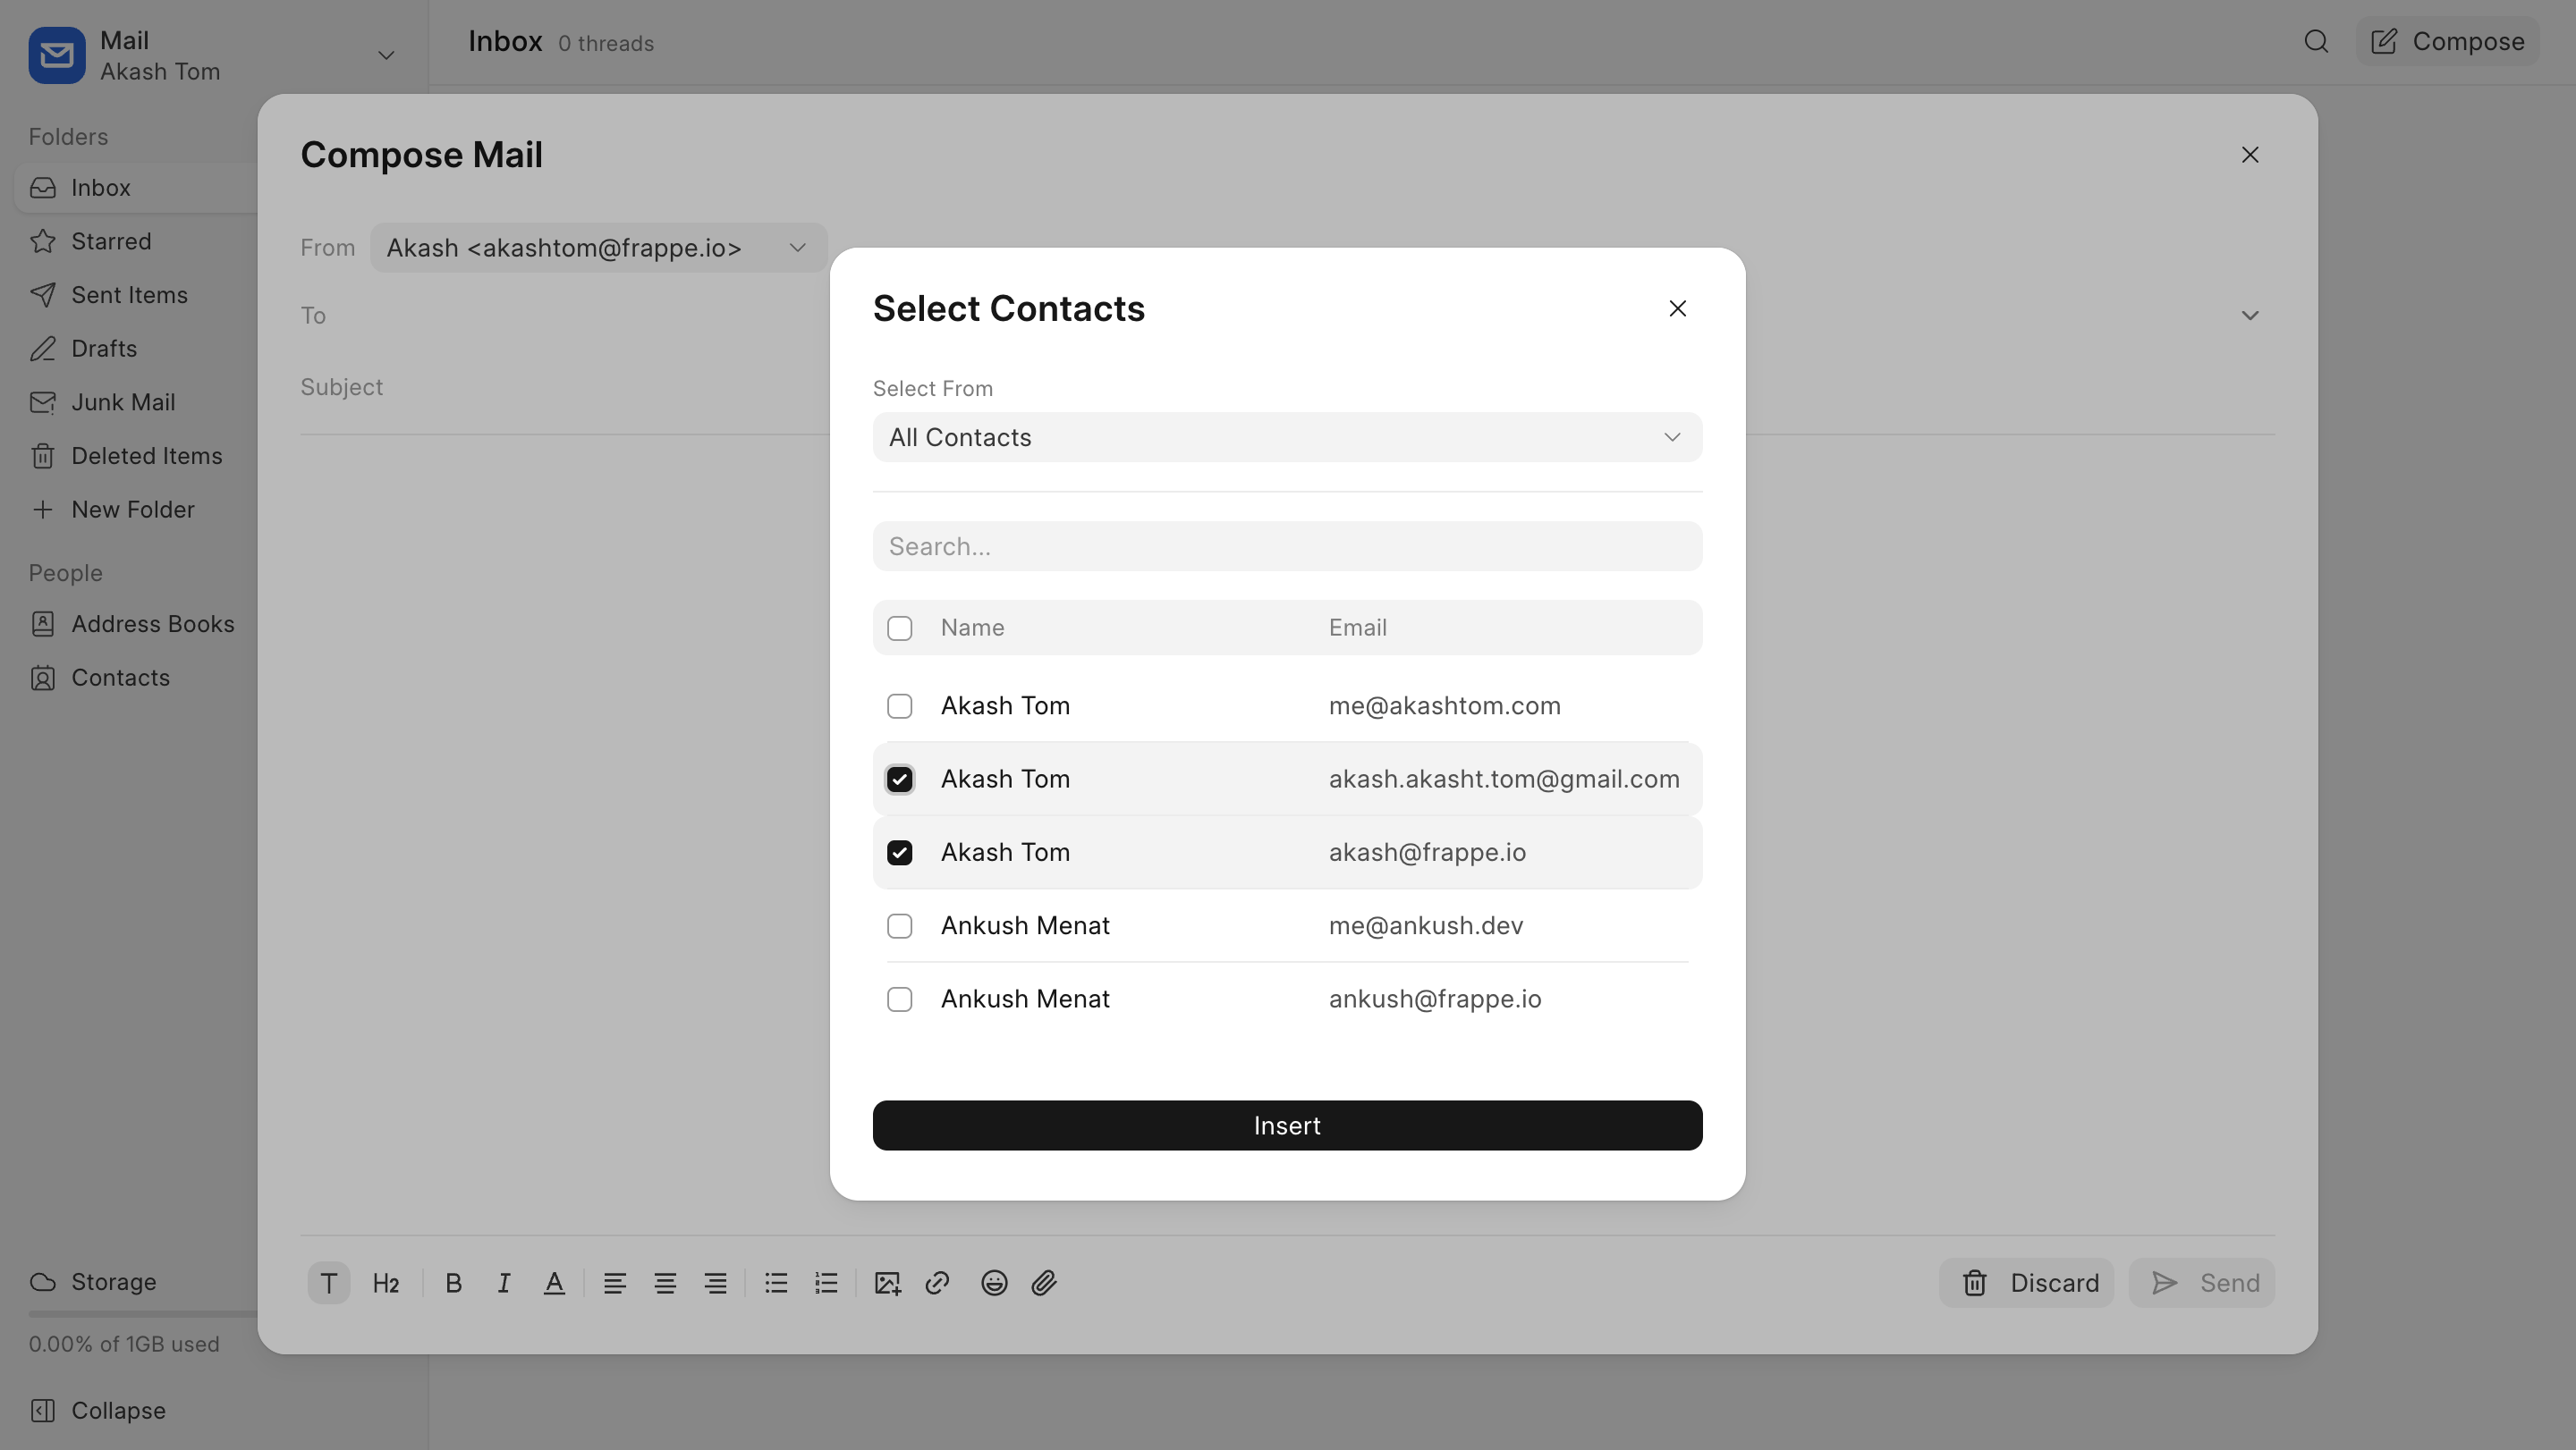Open the Contacts page in sidebar
Image resolution: width=2576 pixels, height=1450 pixels.
pos(120,678)
